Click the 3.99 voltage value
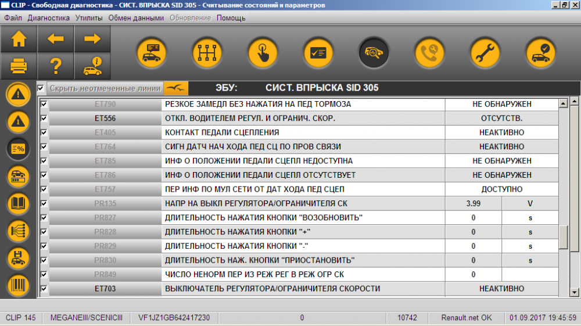 [x=473, y=203]
